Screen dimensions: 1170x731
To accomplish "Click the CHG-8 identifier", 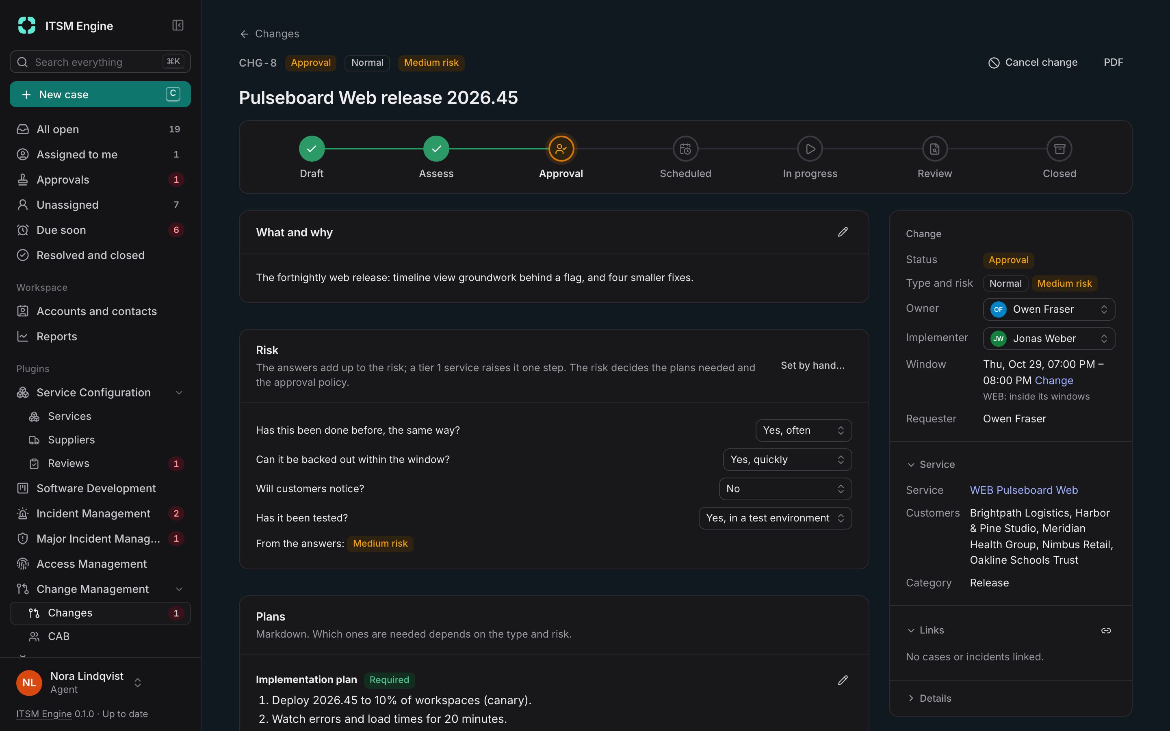I will pos(258,63).
